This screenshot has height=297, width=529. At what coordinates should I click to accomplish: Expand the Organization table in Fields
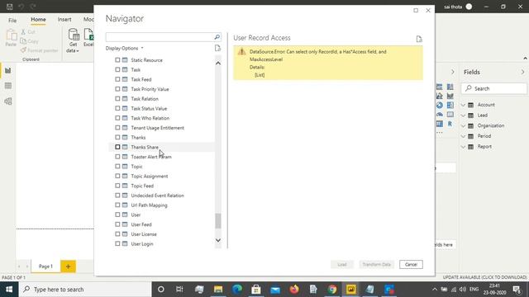(463, 125)
